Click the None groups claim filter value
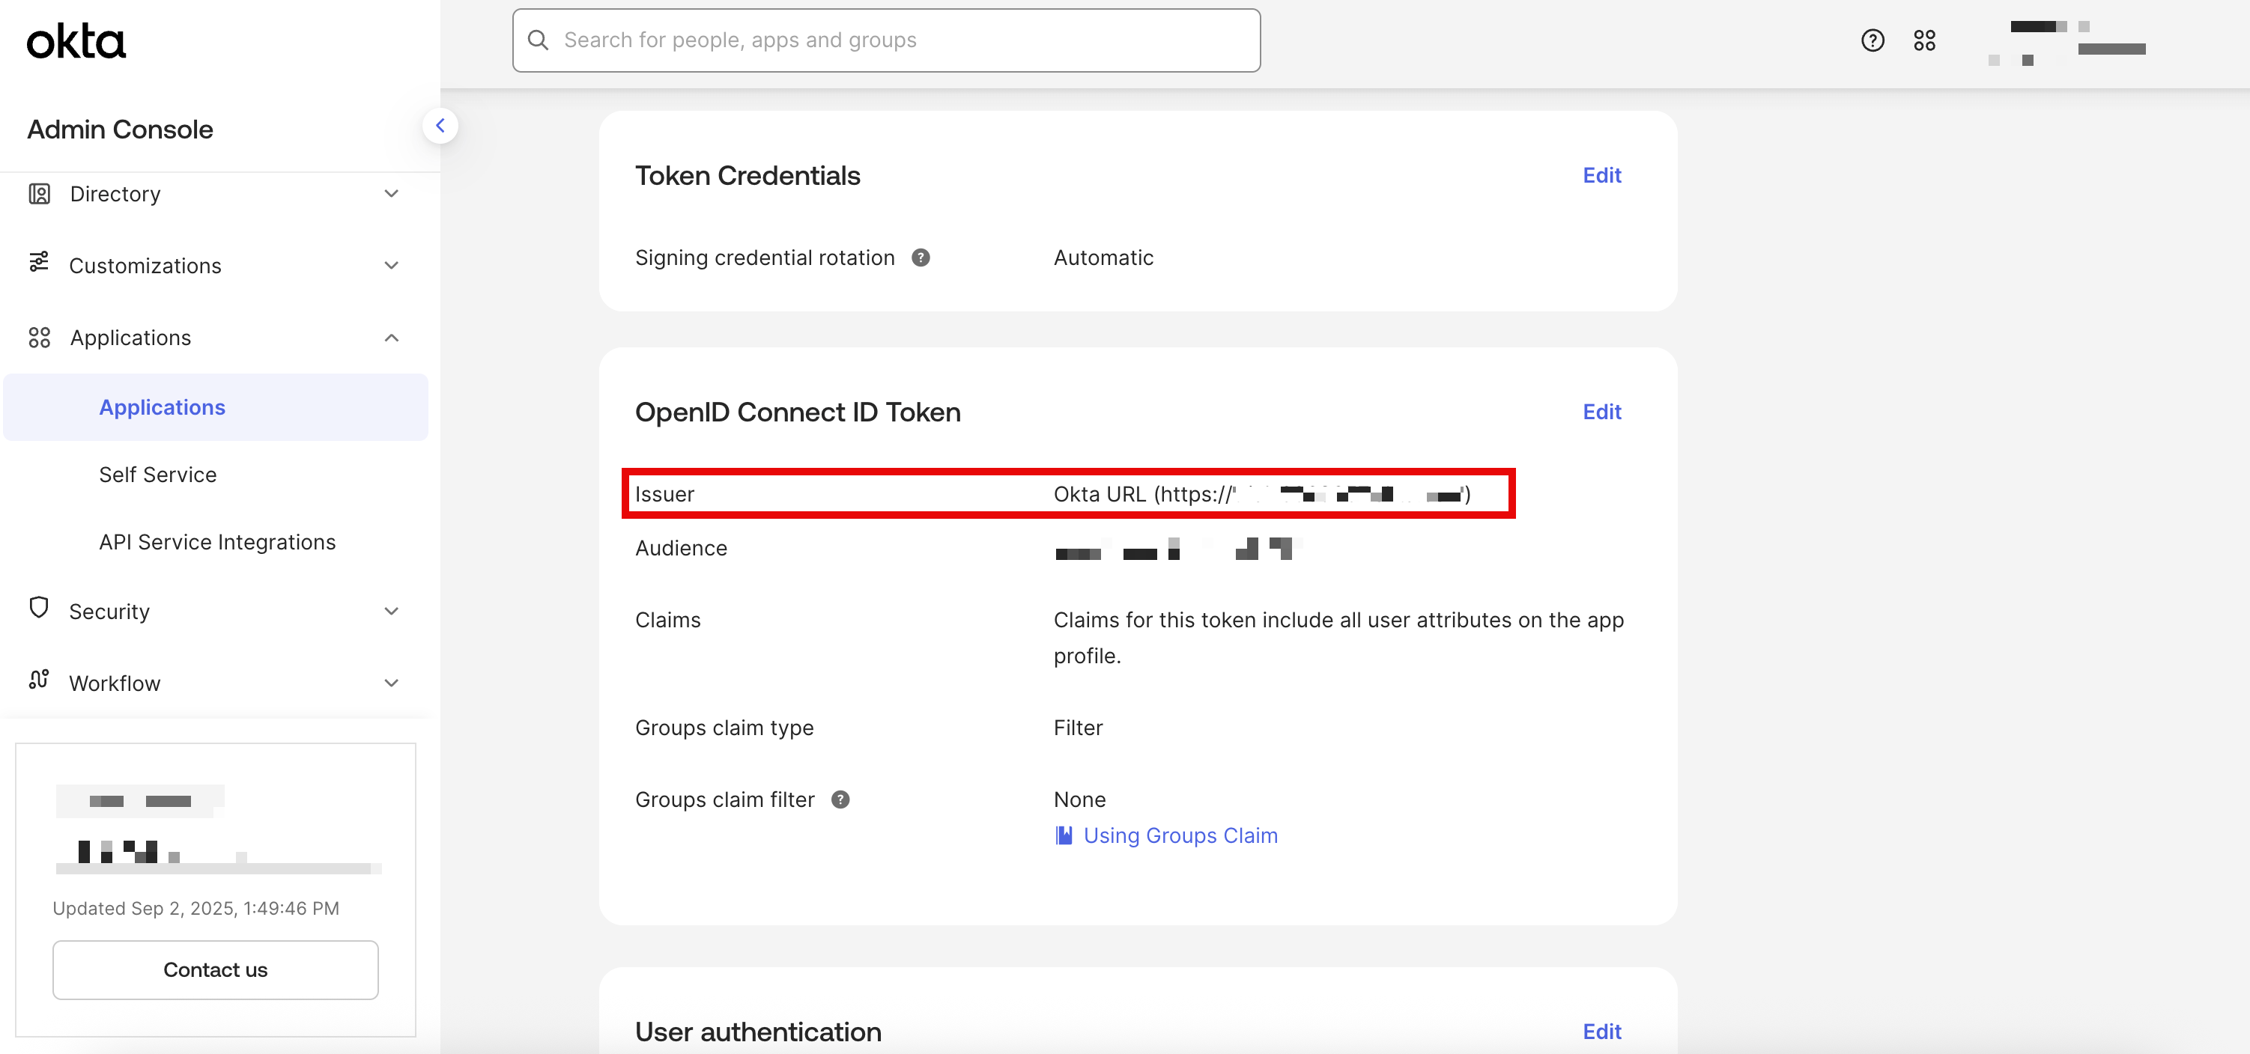Viewport: 2250px width, 1054px height. [x=1079, y=799]
